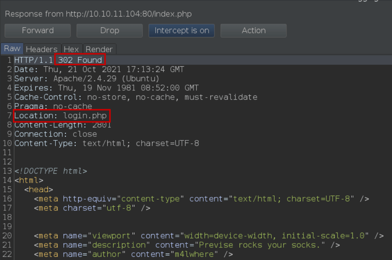Click the DOCTYPE html line
Viewport: 392px width, 260px height.
(51, 171)
